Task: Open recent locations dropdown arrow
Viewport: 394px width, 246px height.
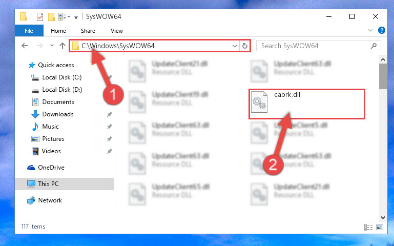Action: (x=52, y=46)
